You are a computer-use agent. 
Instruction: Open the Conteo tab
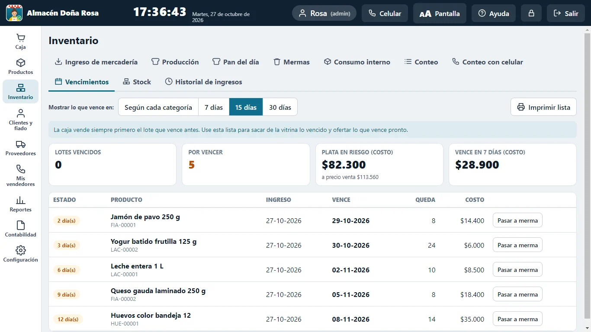coord(421,62)
